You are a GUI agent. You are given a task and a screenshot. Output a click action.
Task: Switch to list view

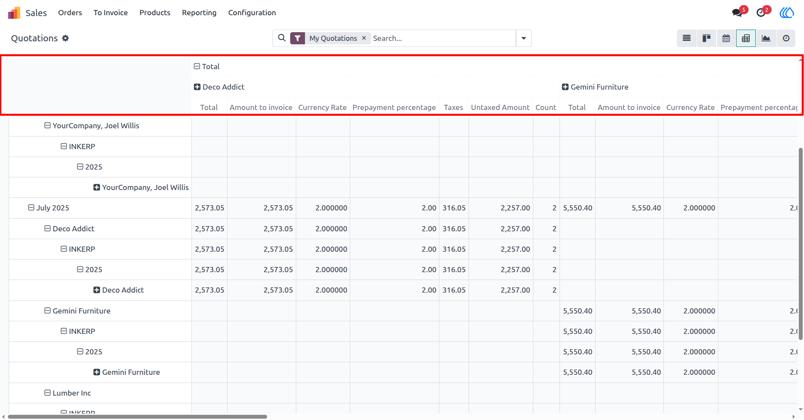pos(687,38)
